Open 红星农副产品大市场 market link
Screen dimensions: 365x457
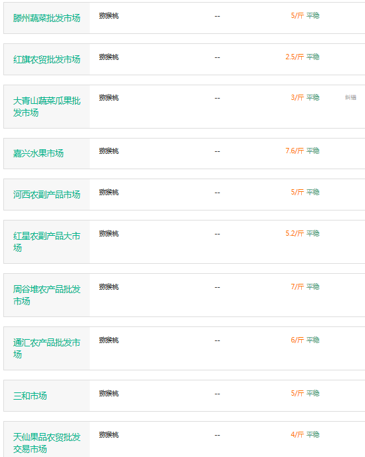pyautogui.click(x=47, y=242)
